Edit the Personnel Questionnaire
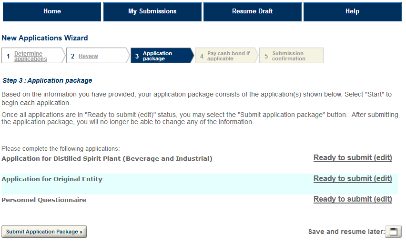 click(x=353, y=199)
